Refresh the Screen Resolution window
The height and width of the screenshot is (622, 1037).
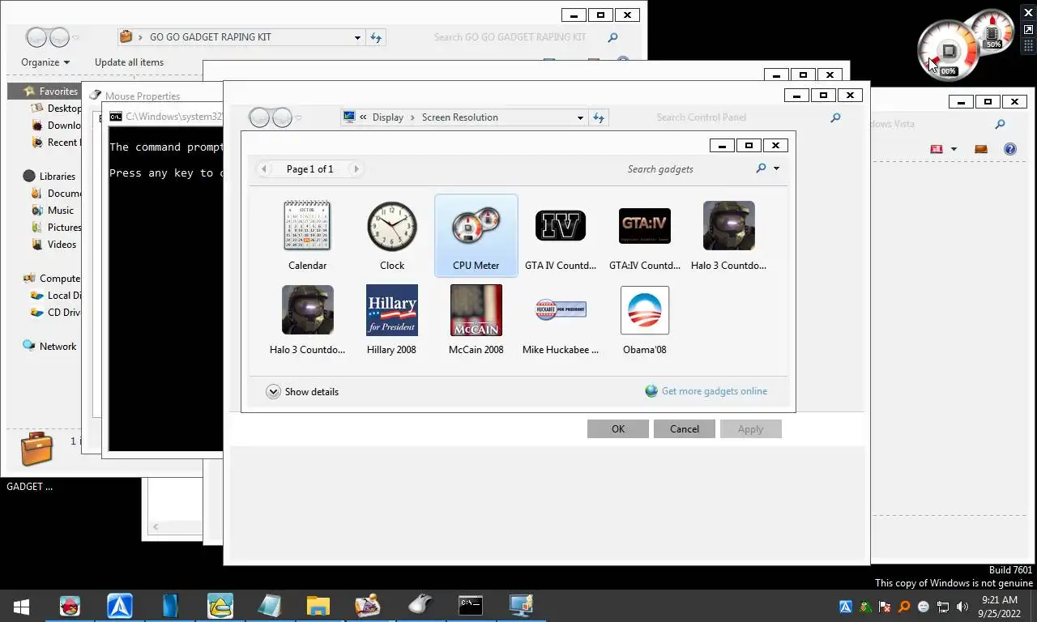click(599, 117)
